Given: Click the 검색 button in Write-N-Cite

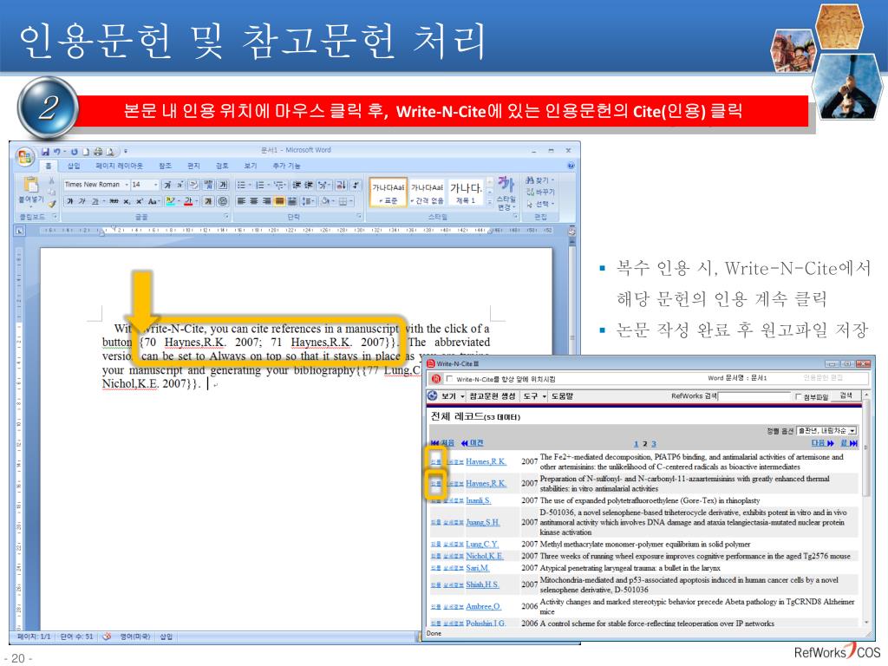Looking at the screenshot, I should click(846, 395).
